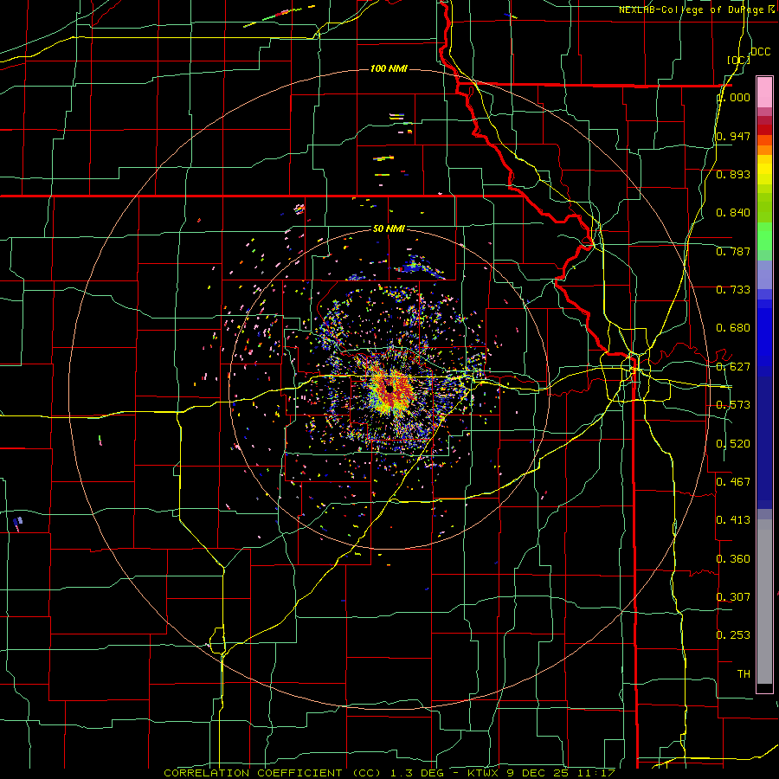Viewport: 779px width, 779px height.
Task: Click the 0.680 color scale value
Action: pos(733,328)
